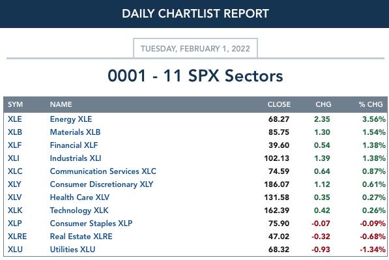
Task: Click the Consumer Staples XLP link
Action: (91, 224)
